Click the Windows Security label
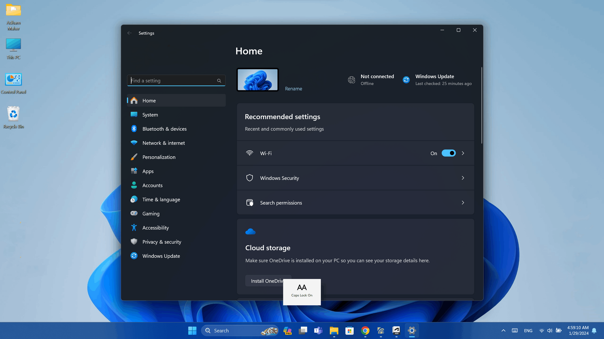The image size is (604, 339). (x=280, y=178)
